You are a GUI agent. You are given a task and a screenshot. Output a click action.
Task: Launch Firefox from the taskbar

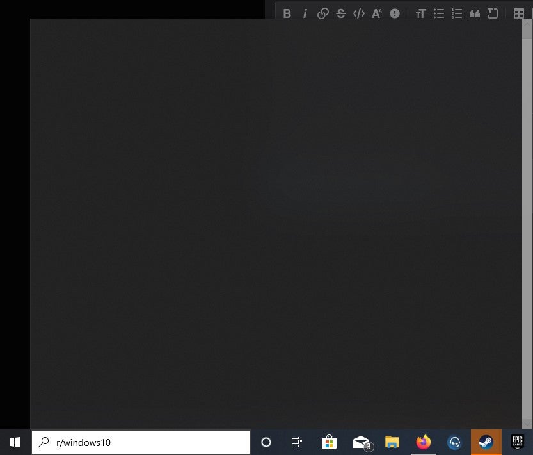tap(424, 442)
